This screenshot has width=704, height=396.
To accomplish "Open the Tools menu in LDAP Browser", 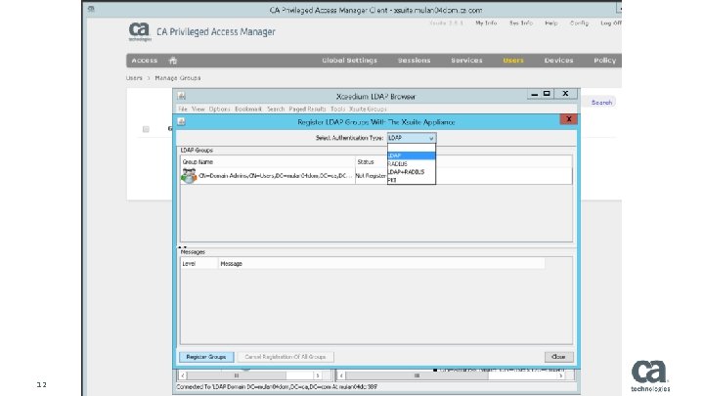I will coord(337,110).
